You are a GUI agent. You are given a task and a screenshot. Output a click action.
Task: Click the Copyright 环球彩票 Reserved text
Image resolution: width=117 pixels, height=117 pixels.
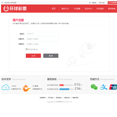(x=59, y=102)
